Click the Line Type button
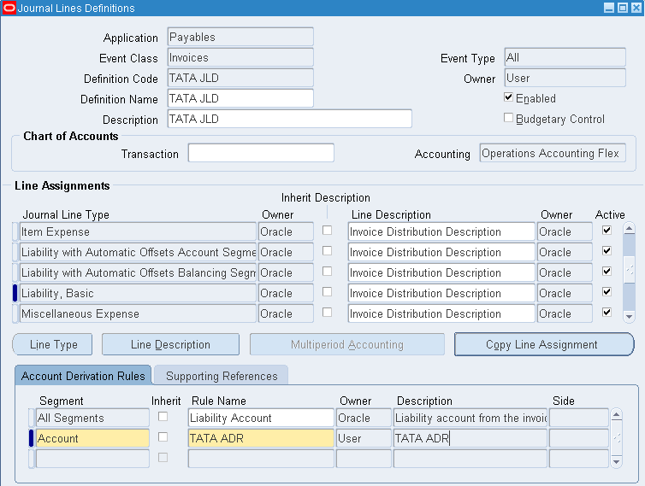This screenshot has height=486, width=645. click(54, 344)
